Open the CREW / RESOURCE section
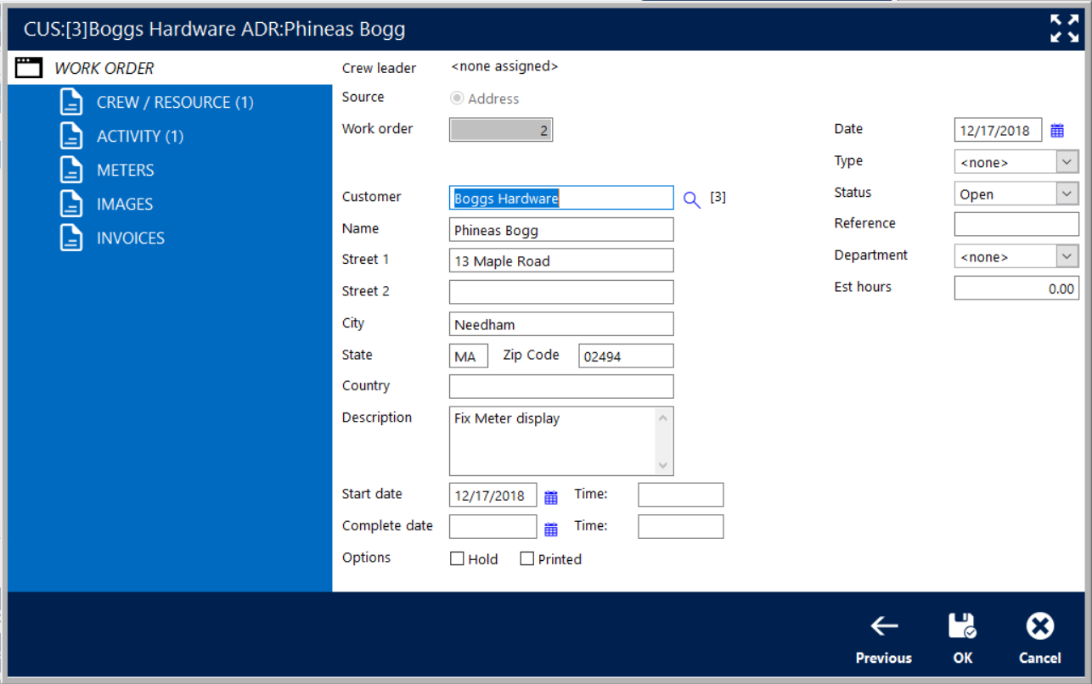The image size is (1092, 684). coord(174,103)
